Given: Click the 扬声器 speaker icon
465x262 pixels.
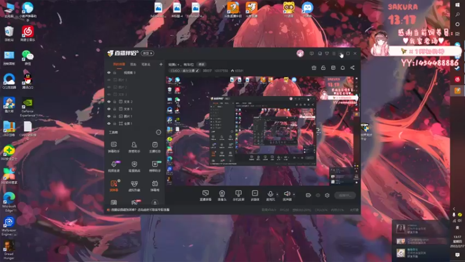Looking at the screenshot, I should point(287,194).
